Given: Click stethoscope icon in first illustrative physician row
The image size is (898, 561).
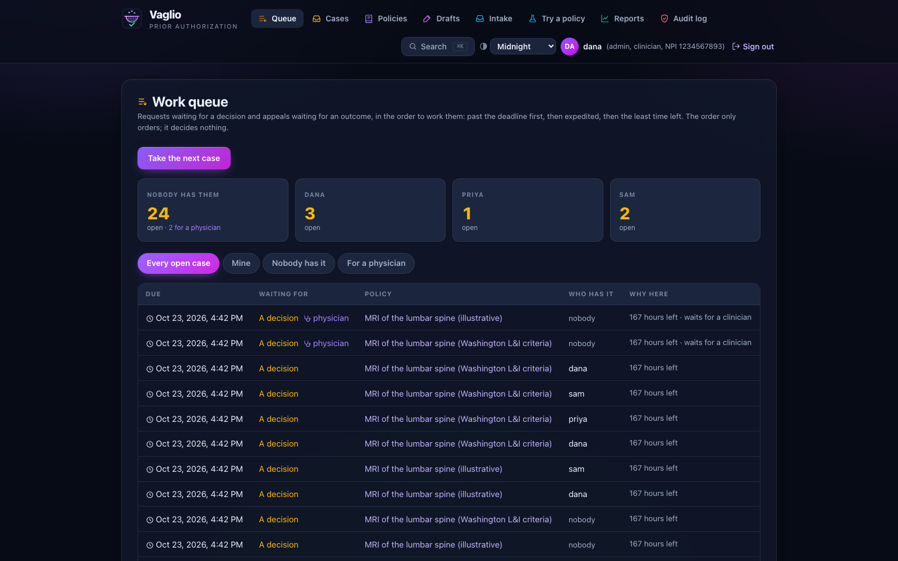Looking at the screenshot, I should pyautogui.click(x=308, y=318).
